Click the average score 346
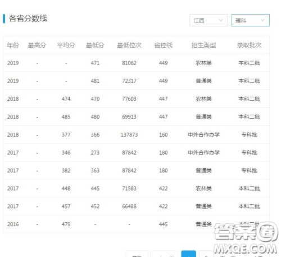Viewport: 281px width, 257px height. tap(66, 152)
